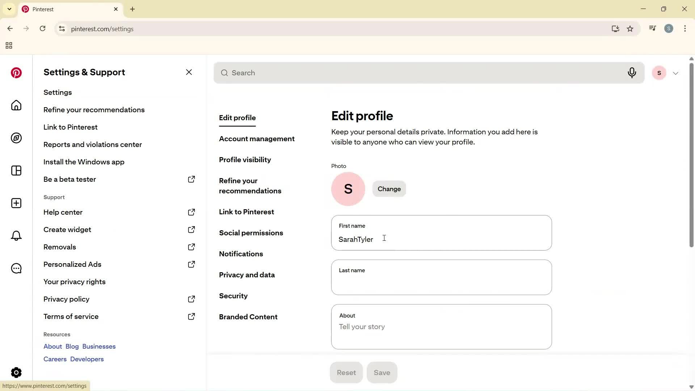Open the settings gear at bottom of sidebar
The image size is (695, 391).
[x=16, y=372]
